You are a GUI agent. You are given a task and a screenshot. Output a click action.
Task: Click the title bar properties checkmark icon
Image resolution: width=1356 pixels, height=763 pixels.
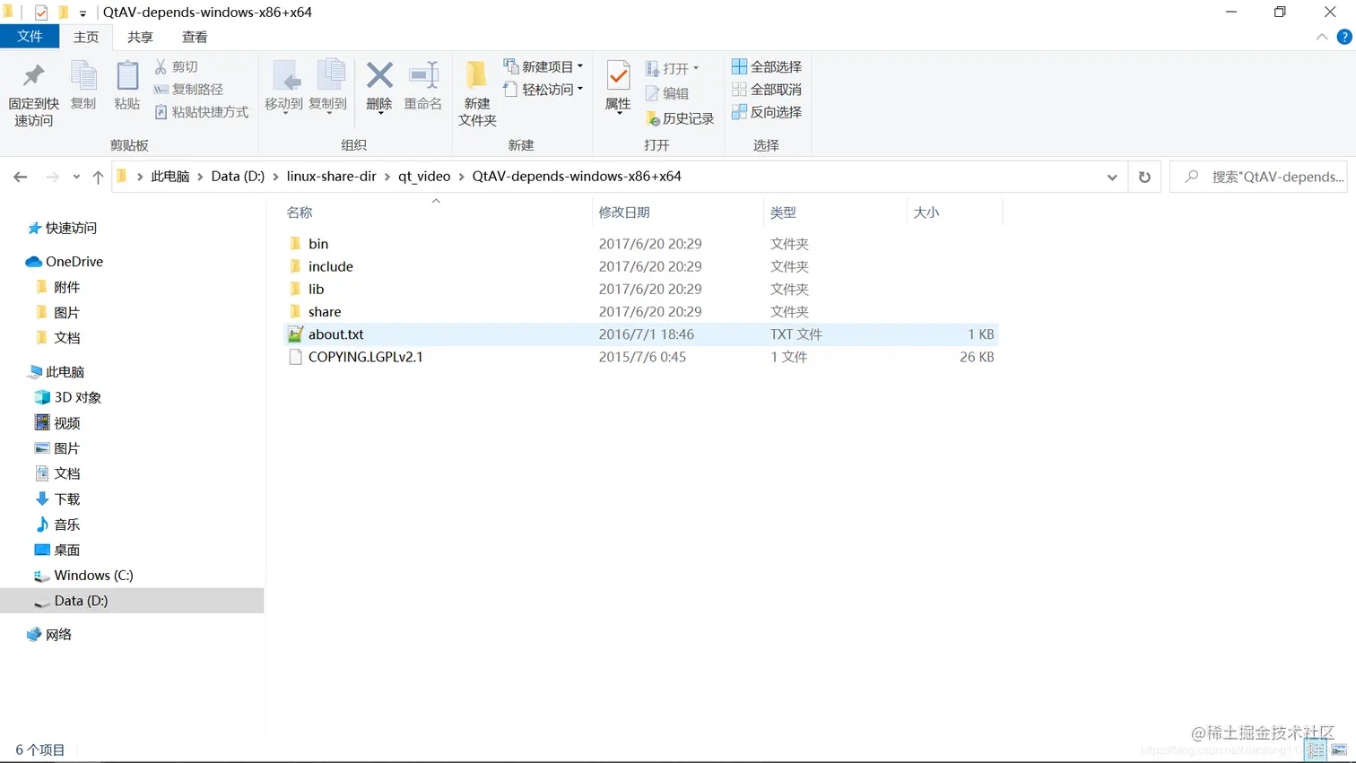tap(41, 13)
